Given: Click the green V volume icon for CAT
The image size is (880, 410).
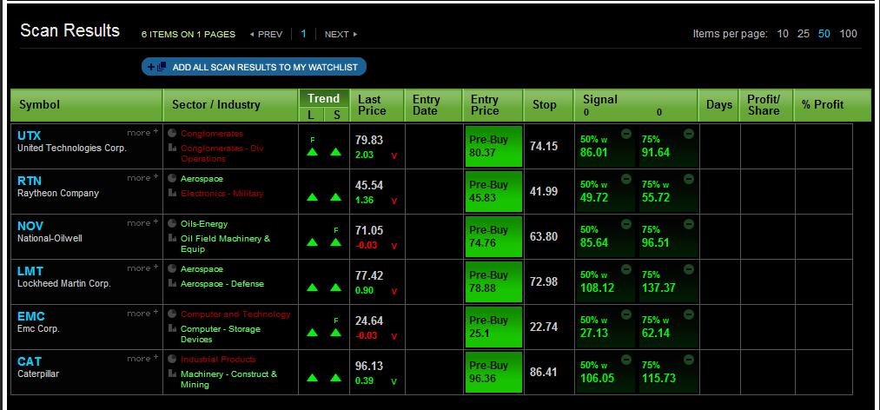Looking at the screenshot, I should 394,381.
